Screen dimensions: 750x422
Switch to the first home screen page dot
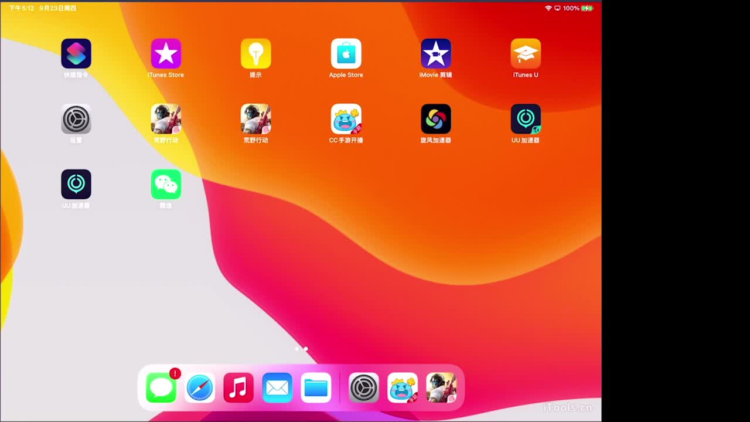point(297,349)
